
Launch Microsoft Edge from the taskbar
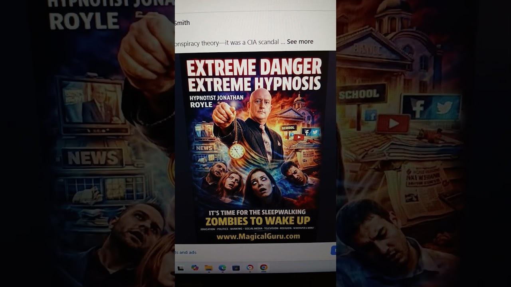tap(222, 268)
